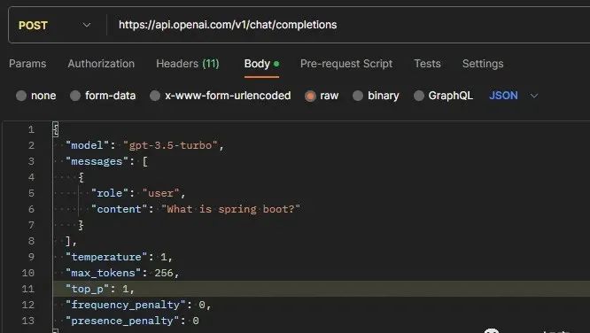The height and width of the screenshot is (333, 590).
Task: Click the "user" value on line 5
Action: pyautogui.click(x=160, y=193)
